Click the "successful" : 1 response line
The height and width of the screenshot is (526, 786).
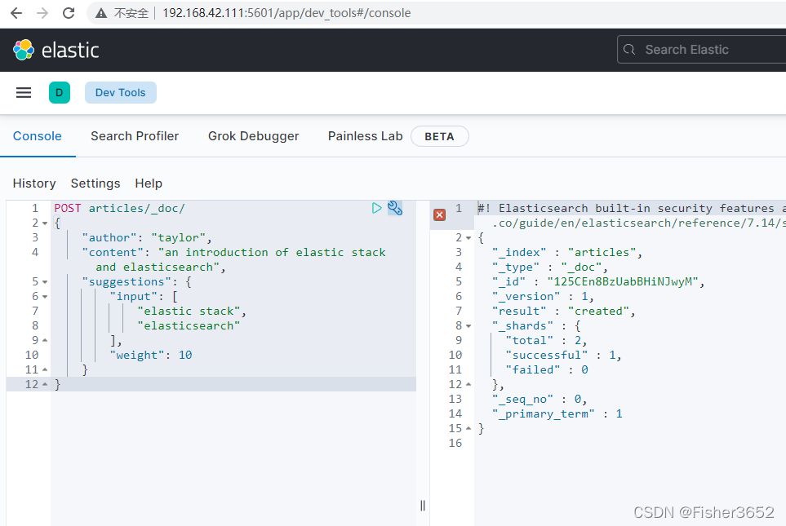563,356
